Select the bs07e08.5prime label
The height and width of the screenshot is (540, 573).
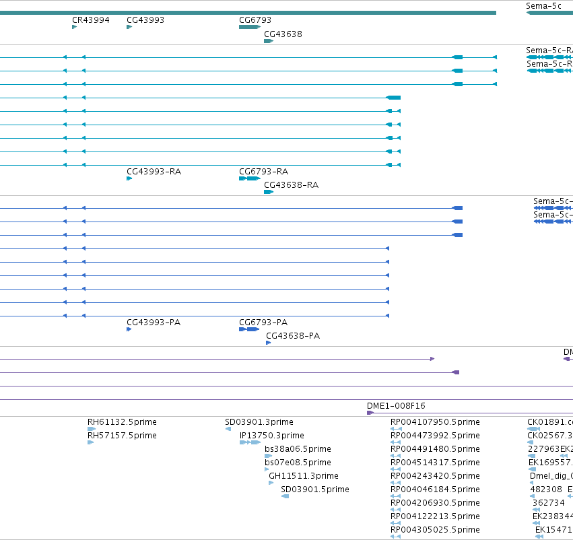coord(298,463)
